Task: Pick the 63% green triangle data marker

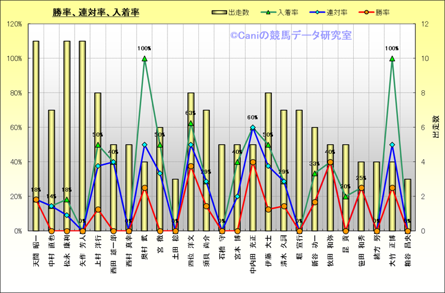Action: 191,123
